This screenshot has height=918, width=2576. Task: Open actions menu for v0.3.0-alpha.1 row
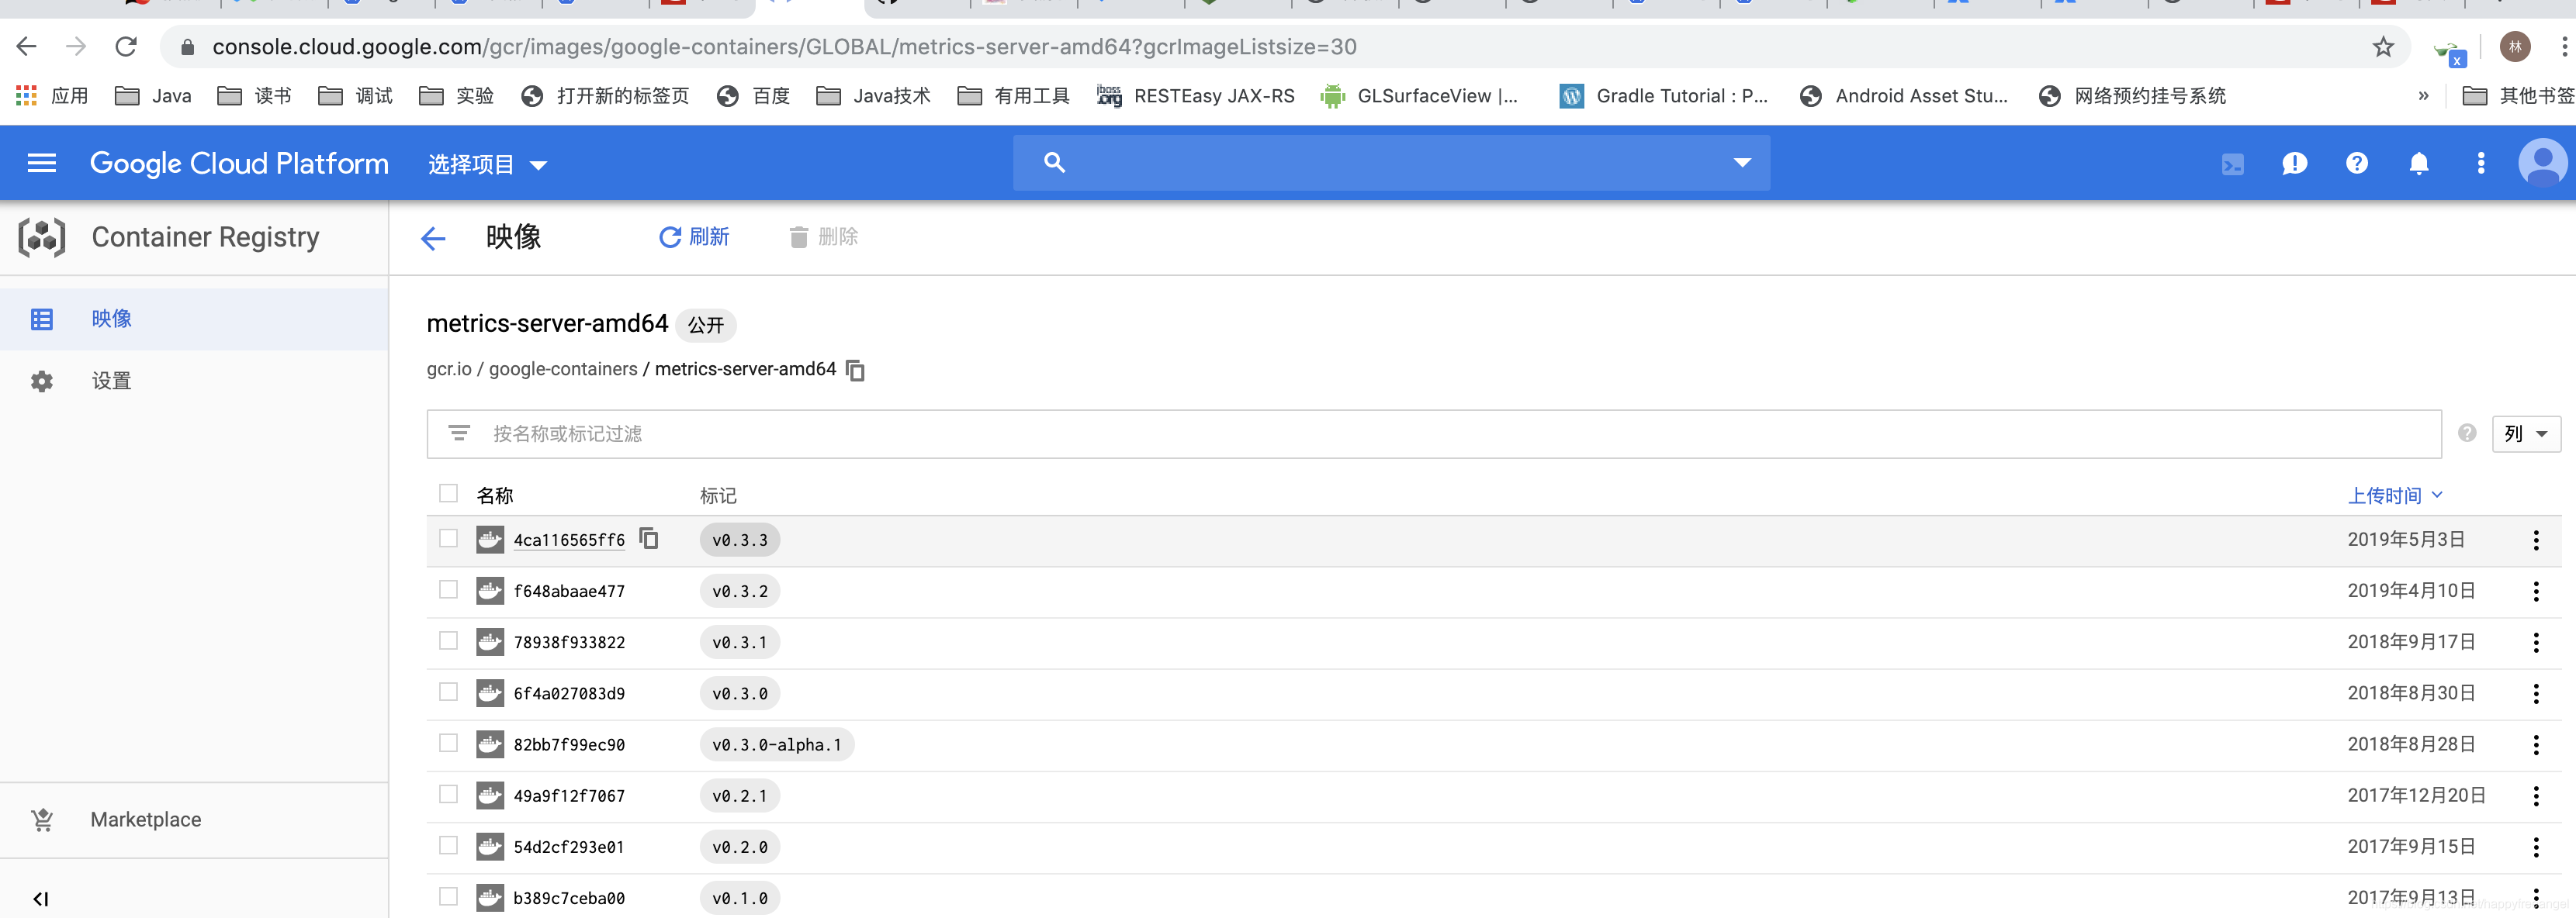[2536, 744]
